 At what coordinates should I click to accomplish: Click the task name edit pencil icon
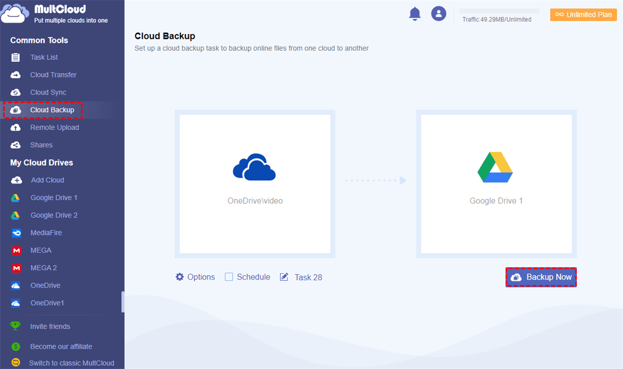(284, 277)
